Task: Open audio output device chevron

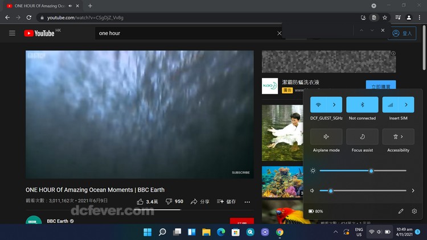Action: pos(413,191)
